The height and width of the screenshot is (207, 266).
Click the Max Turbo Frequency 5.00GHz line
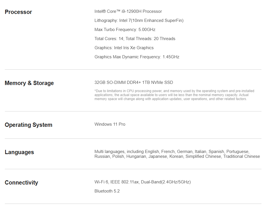click(125, 30)
